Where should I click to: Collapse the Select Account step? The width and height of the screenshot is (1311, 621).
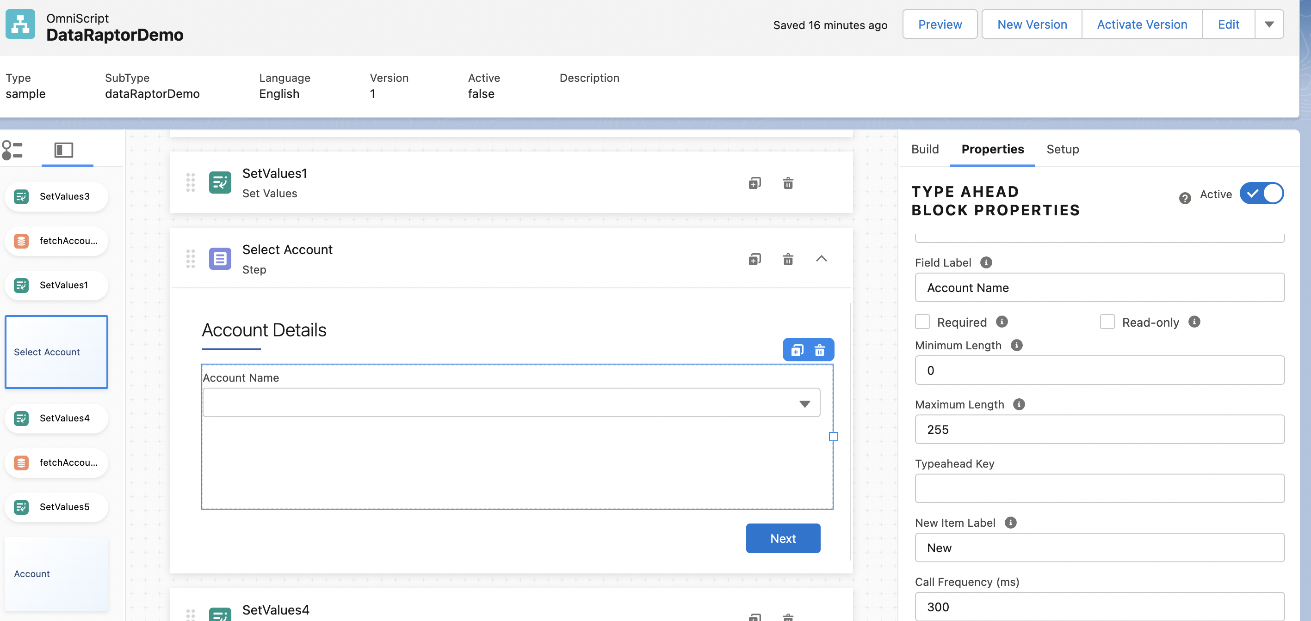pos(821,259)
